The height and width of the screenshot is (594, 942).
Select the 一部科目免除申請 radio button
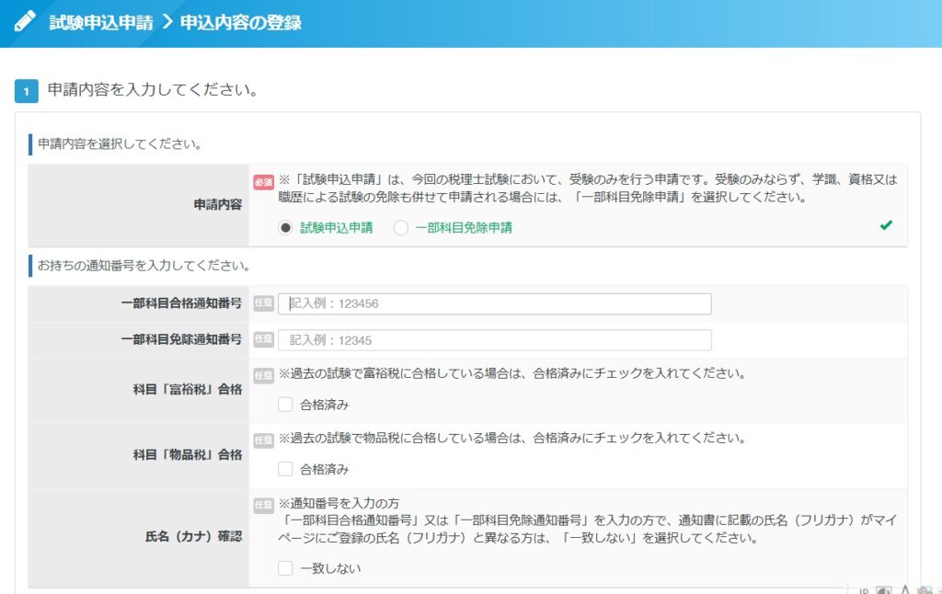coord(400,228)
